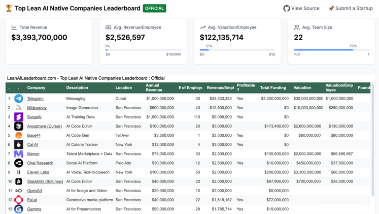Click the Chai Research black logo
This screenshot has height=214, width=379.
tap(19, 163)
